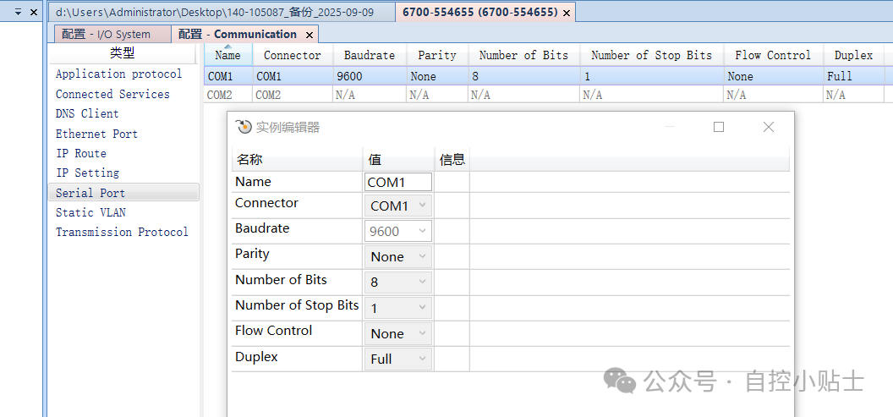
Task: Click the Full duplex cell in COM1 row
Action: 854,76
